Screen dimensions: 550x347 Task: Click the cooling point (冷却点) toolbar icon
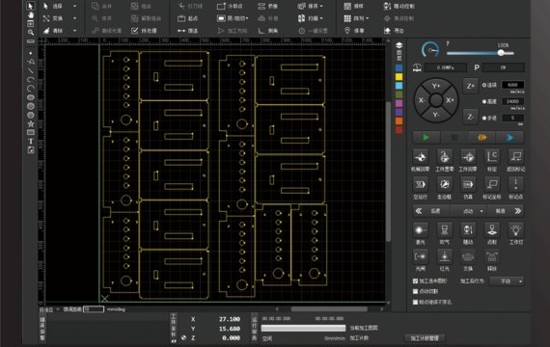(221, 6)
